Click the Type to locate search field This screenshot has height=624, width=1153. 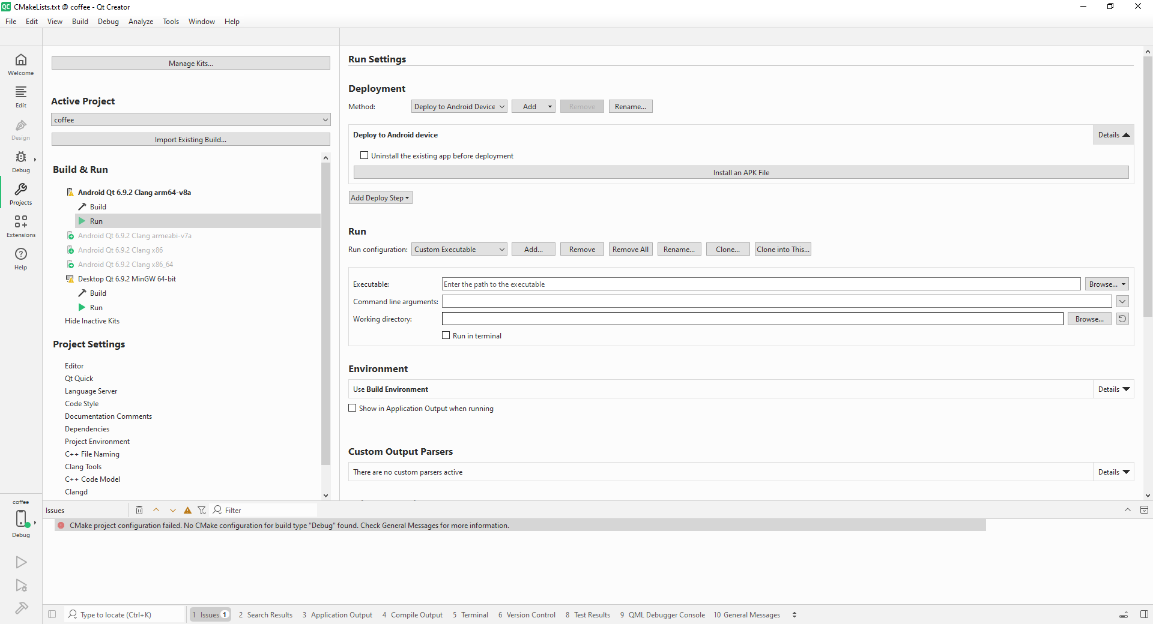(x=124, y=614)
